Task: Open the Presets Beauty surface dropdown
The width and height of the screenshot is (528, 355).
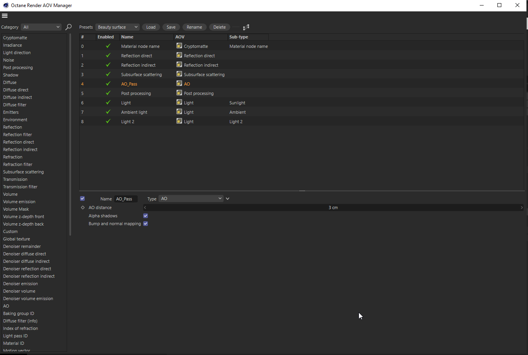Action: point(117,27)
